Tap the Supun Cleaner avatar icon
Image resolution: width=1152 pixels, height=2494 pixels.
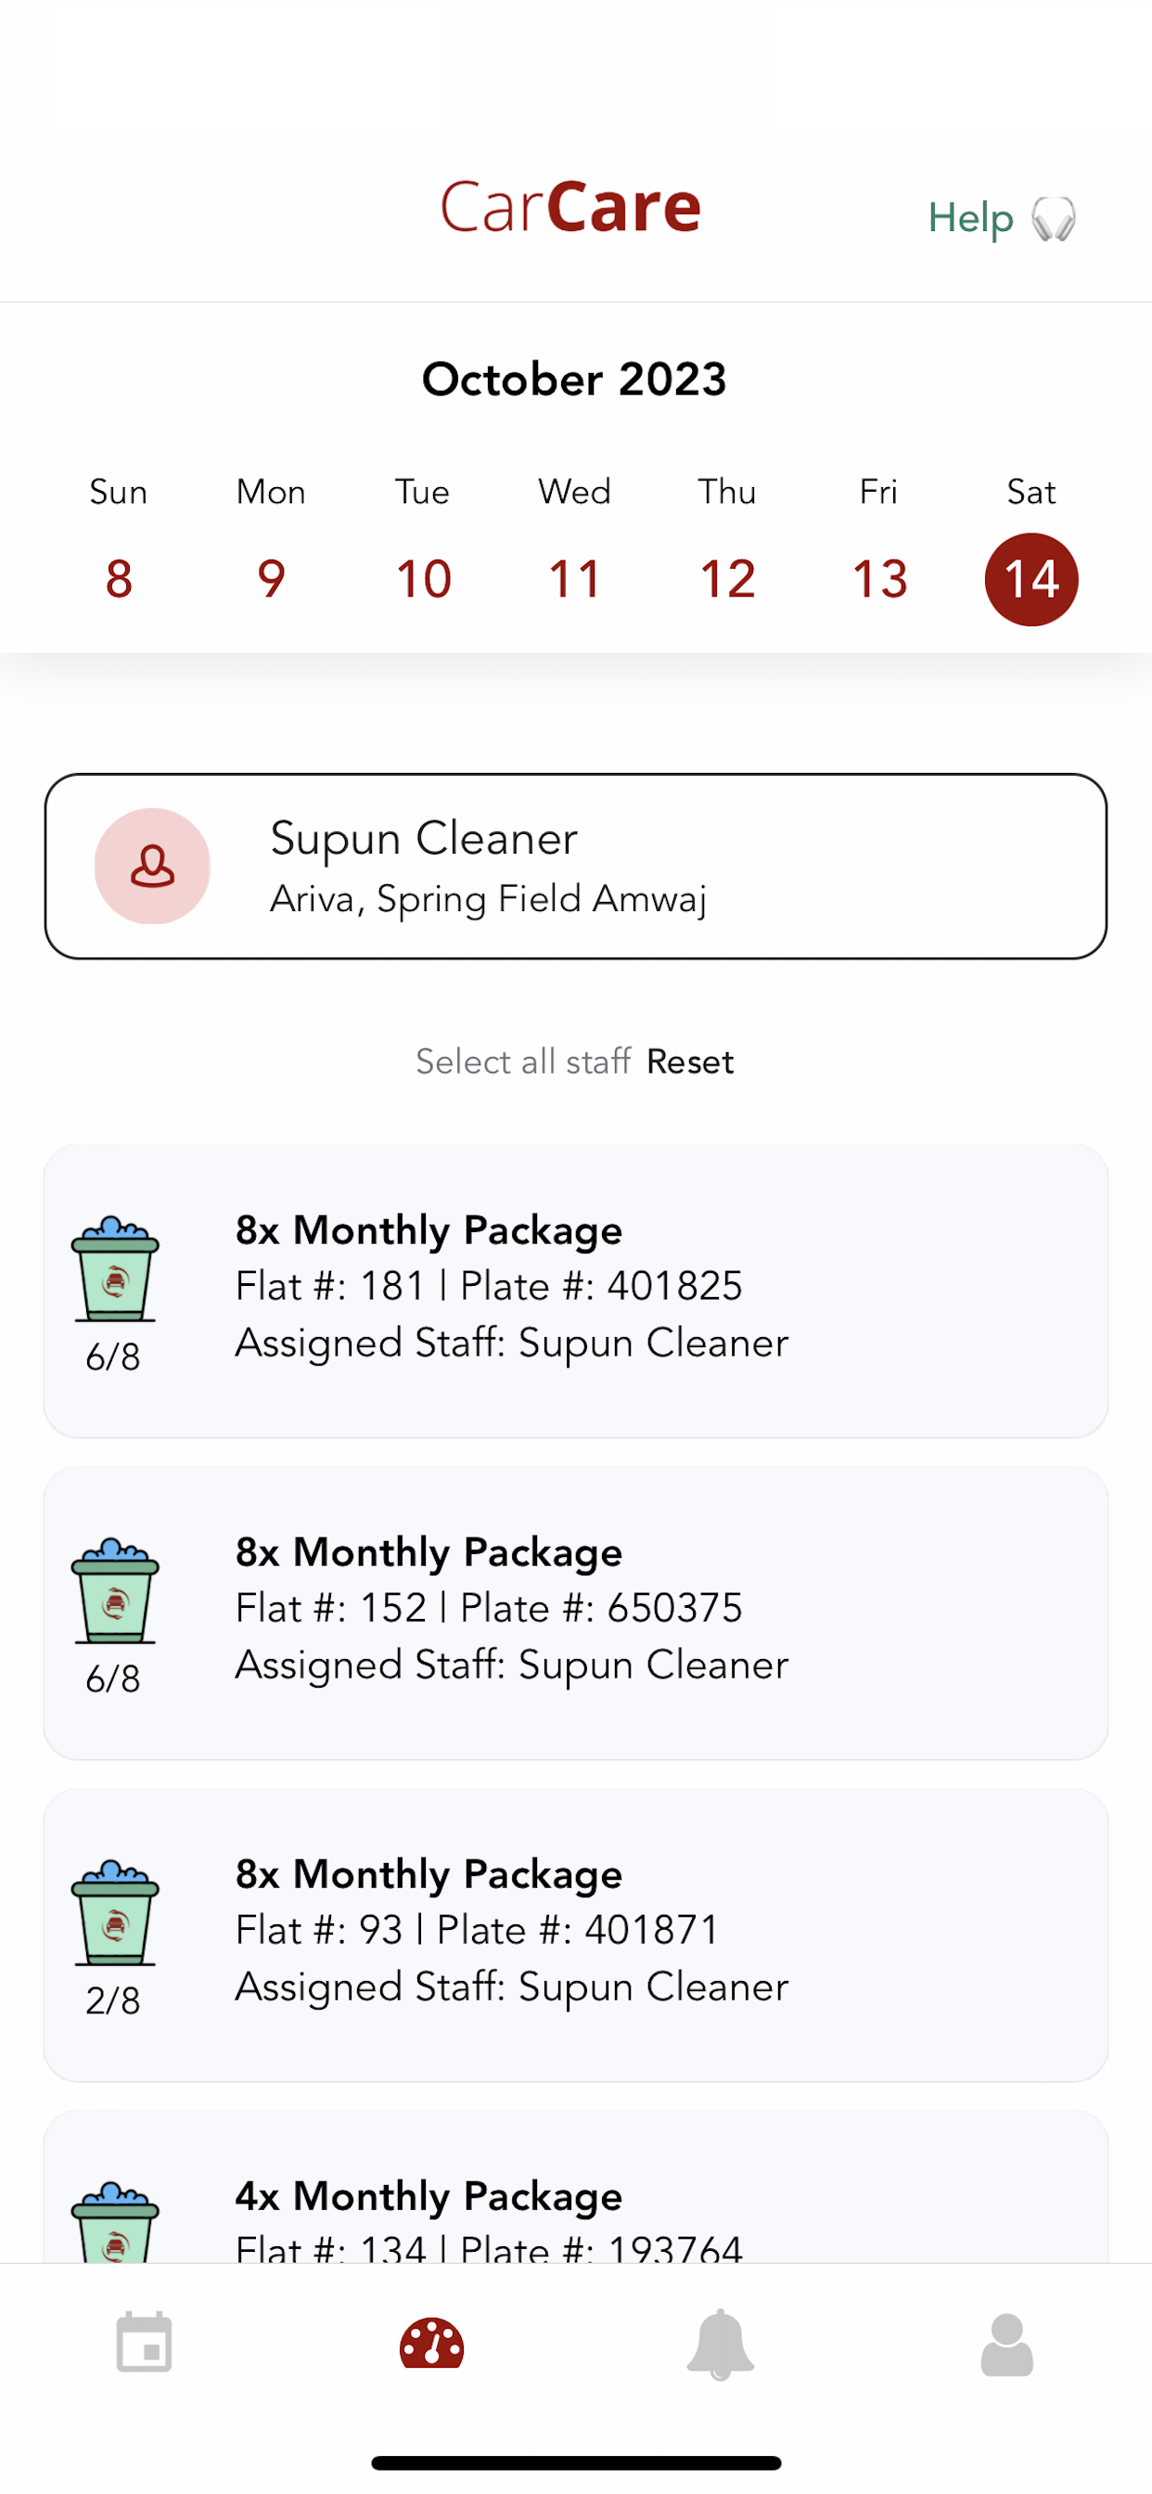click(x=152, y=866)
